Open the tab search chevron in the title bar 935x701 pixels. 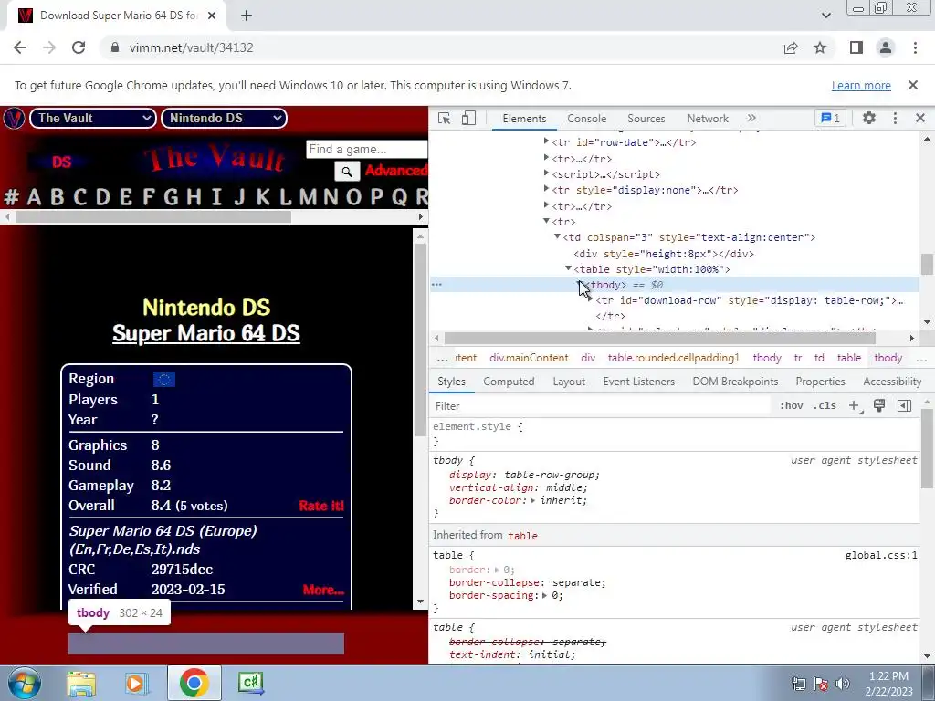825,16
